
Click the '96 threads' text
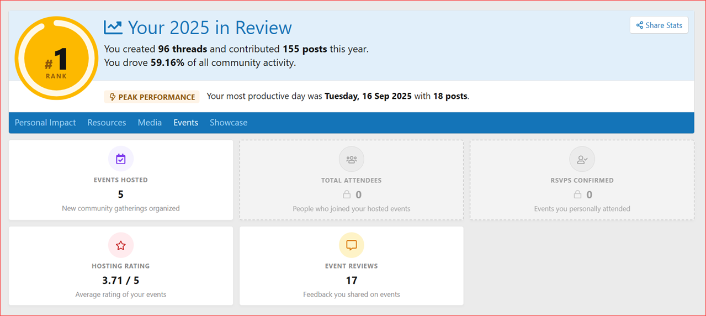(183, 49)
